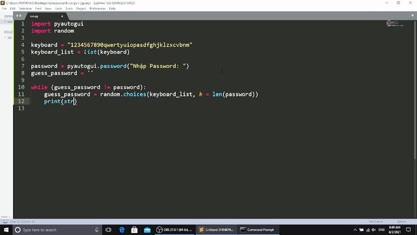
Task: Launch Microsoft Edge from taskbar
Action: coord(122,230)
